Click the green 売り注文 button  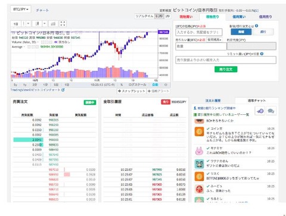[x=226, y=69]
